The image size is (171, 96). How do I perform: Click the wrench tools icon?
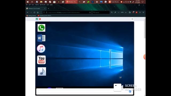(x=115, y=13)
